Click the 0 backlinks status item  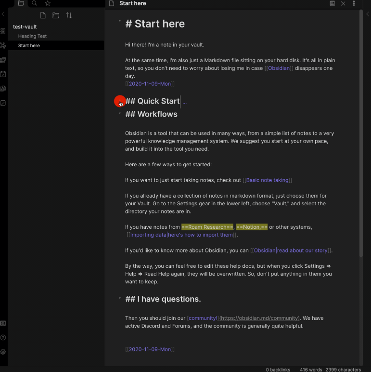278,370
